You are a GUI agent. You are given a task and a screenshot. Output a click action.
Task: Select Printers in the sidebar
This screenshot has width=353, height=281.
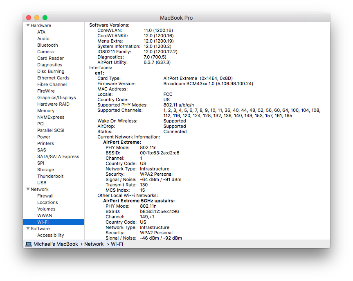click(45, 143)
